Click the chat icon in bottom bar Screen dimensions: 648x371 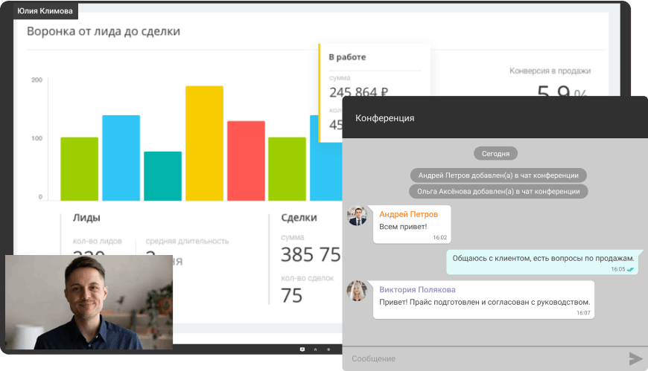coord(302,349)
